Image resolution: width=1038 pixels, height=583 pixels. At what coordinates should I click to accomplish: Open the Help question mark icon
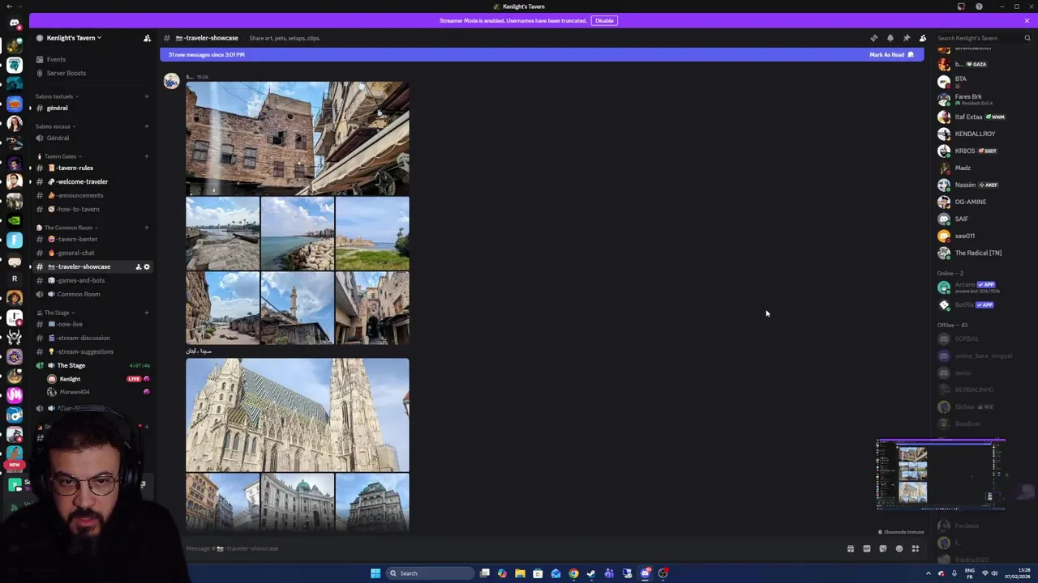[979, 6]
